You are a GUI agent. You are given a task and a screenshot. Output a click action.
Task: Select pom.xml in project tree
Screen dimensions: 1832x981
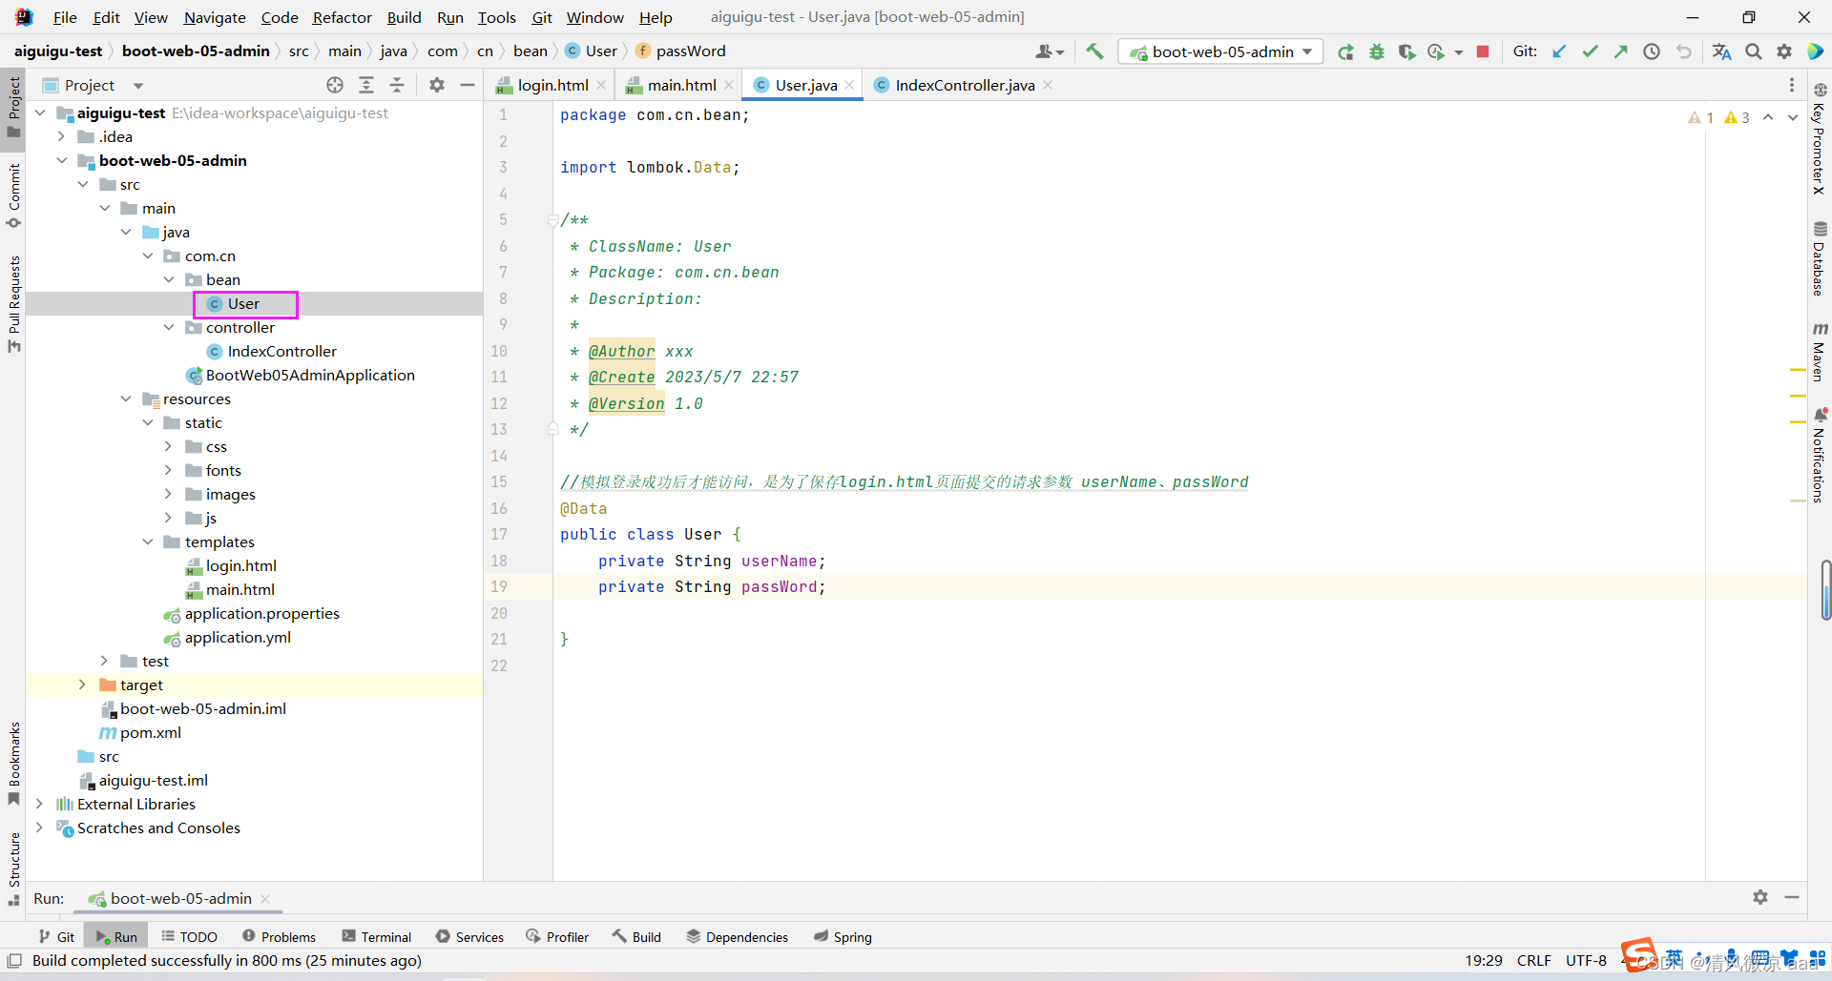pyautogui.click(x=139, y=732)
